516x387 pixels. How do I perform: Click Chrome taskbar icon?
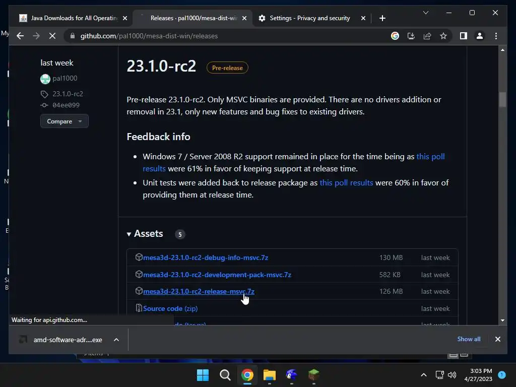(x=247, y=375)
